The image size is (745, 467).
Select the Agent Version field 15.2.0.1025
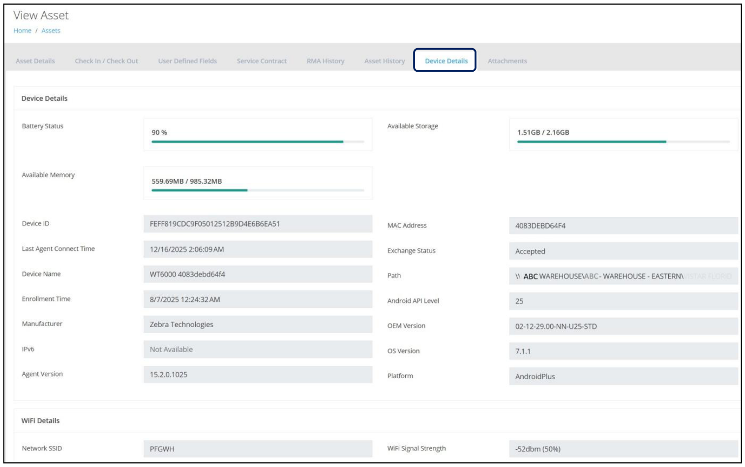pos(258,374)
